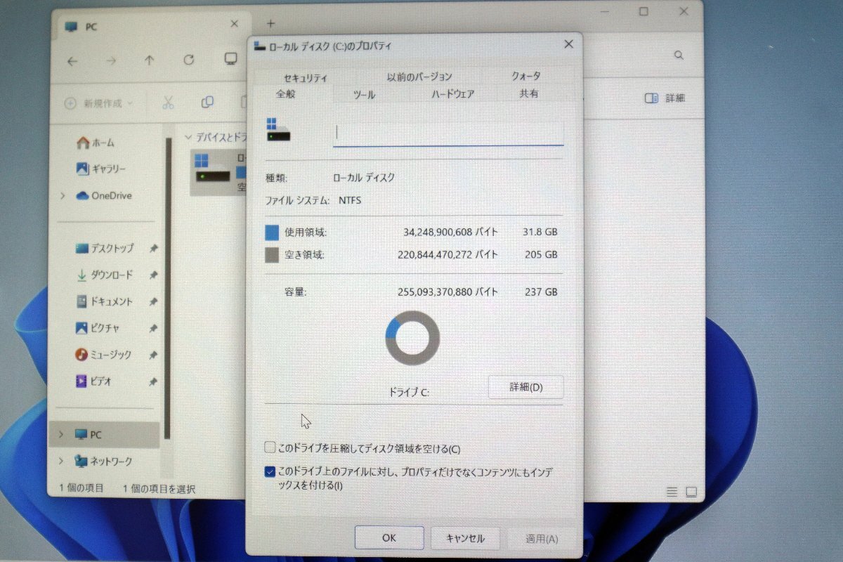Click the キャンセル button
843x562 pixels.
click(465, 539)
